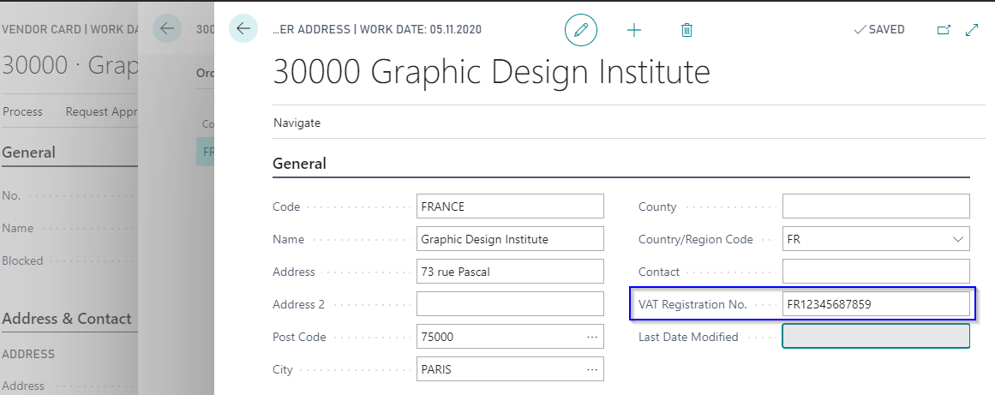Expand the page to full width

click(x=972, y=30)
